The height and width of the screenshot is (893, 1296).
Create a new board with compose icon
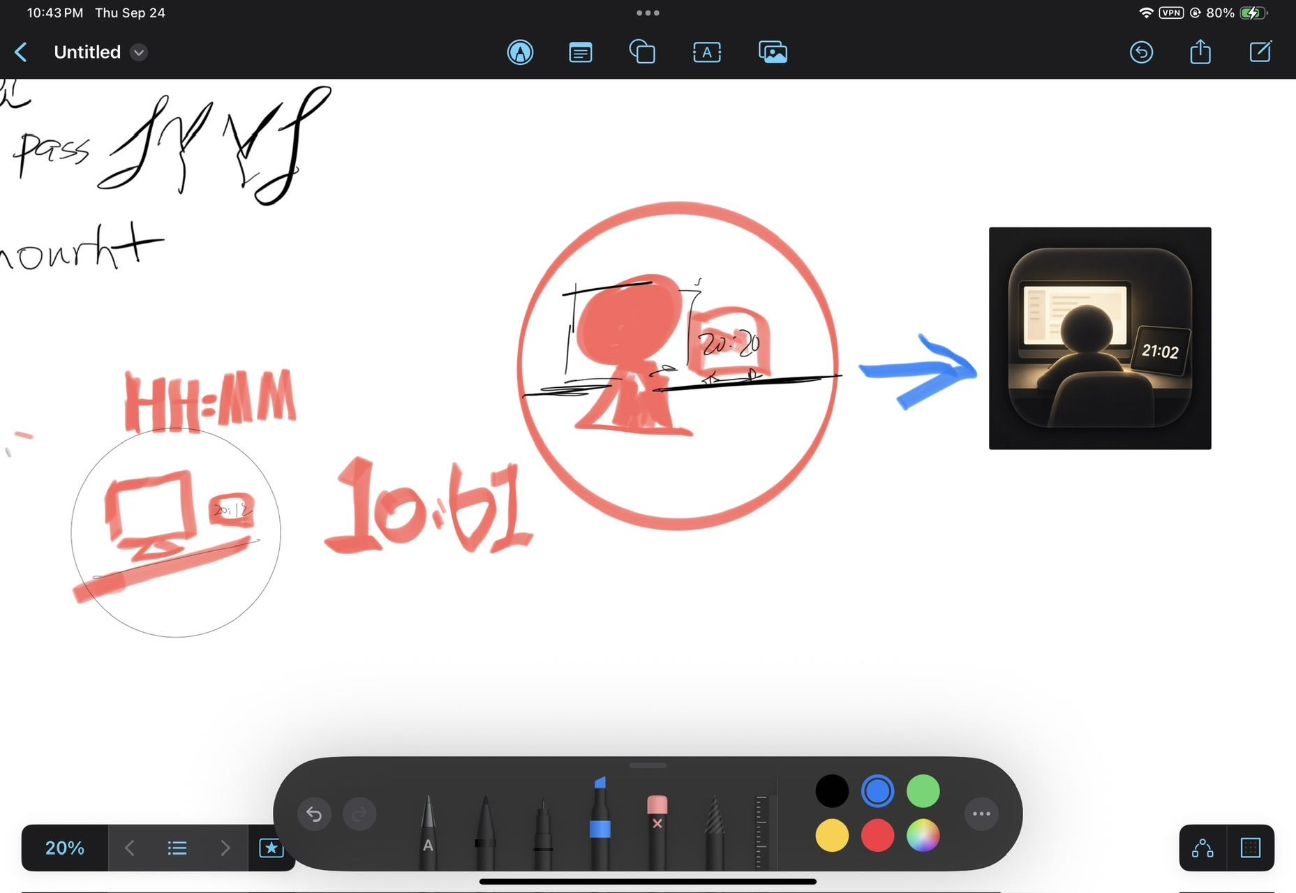coord(1260,52)
